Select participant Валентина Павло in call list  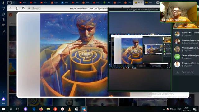(x=186, y=34)
